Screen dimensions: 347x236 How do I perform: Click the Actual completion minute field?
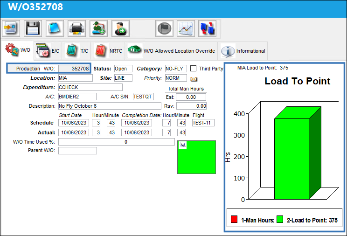pos(181,132)
